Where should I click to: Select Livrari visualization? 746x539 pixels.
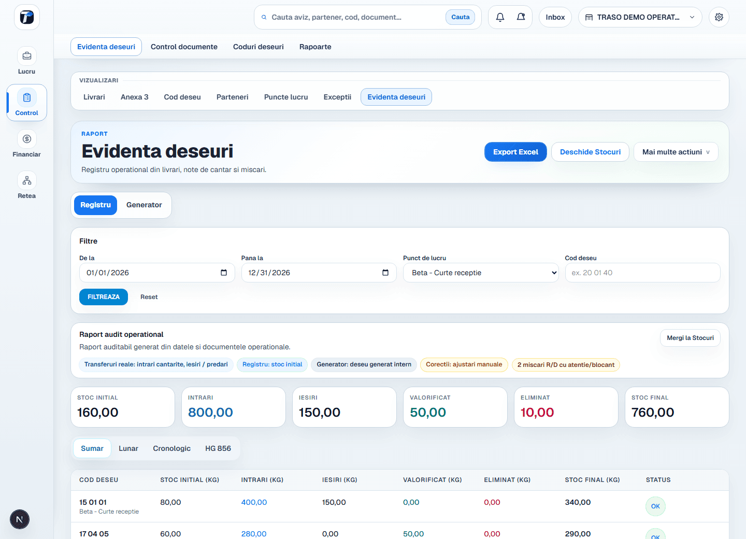[94, 97]
